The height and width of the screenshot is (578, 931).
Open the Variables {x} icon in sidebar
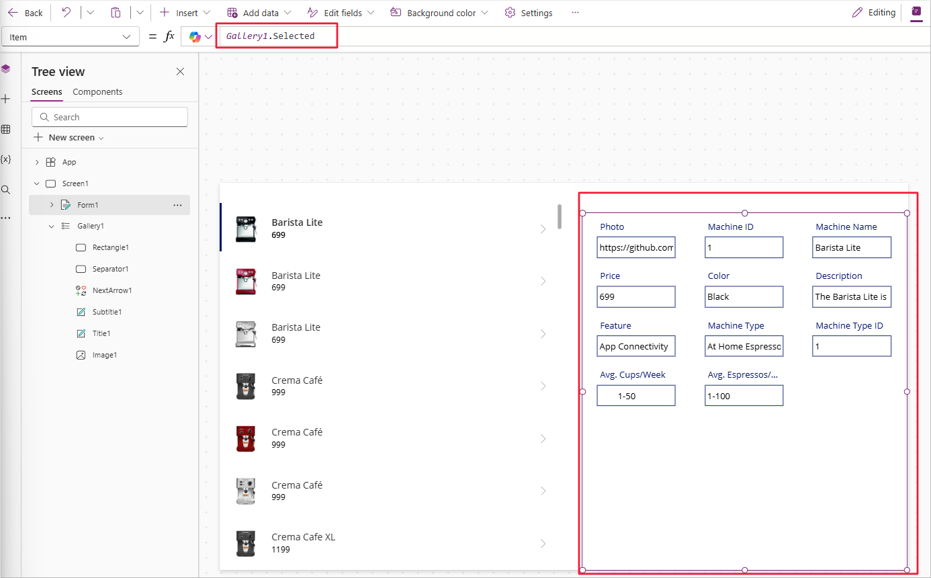pos(6,159)
